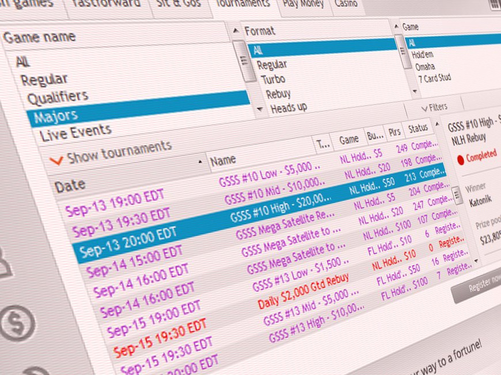Screen dimensions: 501x375
Task: Click the tournament table scroll-up arrow
Action: point(437,124)
